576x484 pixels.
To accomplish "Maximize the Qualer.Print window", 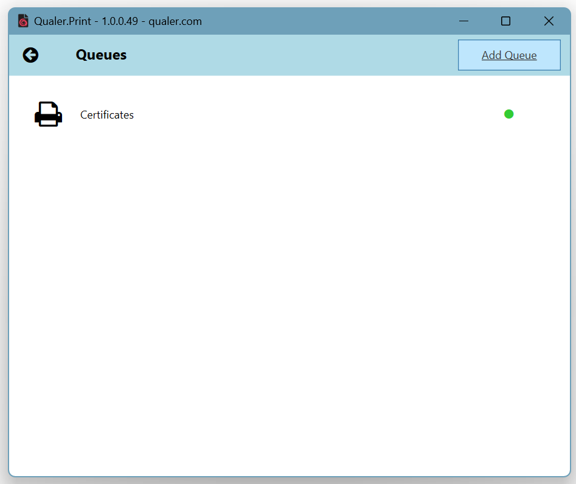I will pyautogui.click(x=506, y=21).
